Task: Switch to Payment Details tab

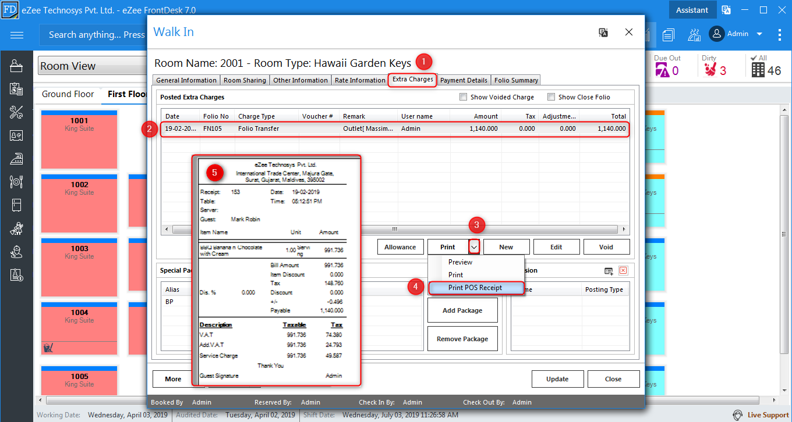Action: [x=464, y=80]
